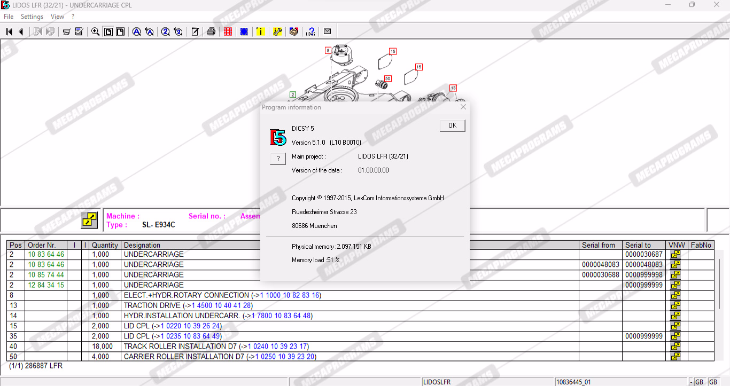The height and width of the screenshot is (386, 730).
Task: Open the shopping cart toolbar icon
Action: (x=67, y=31)
